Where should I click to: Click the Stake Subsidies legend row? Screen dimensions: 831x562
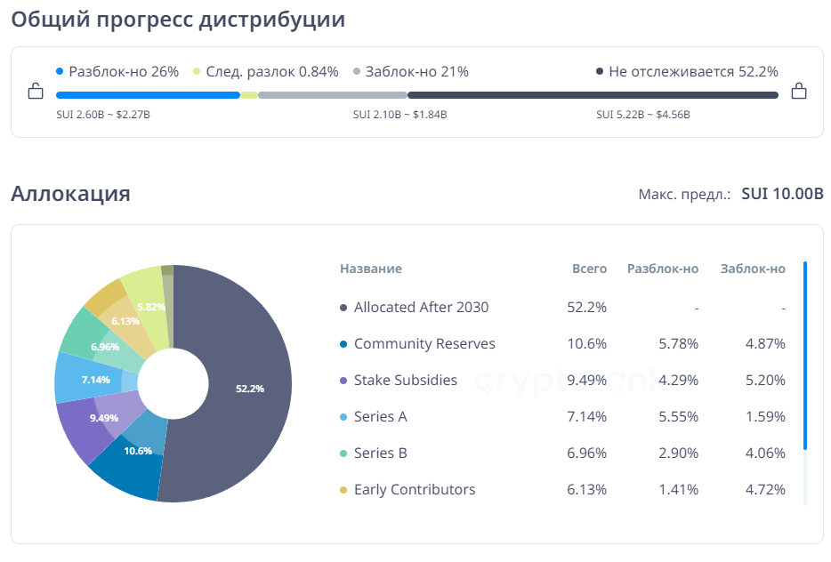tap(405, 381)
